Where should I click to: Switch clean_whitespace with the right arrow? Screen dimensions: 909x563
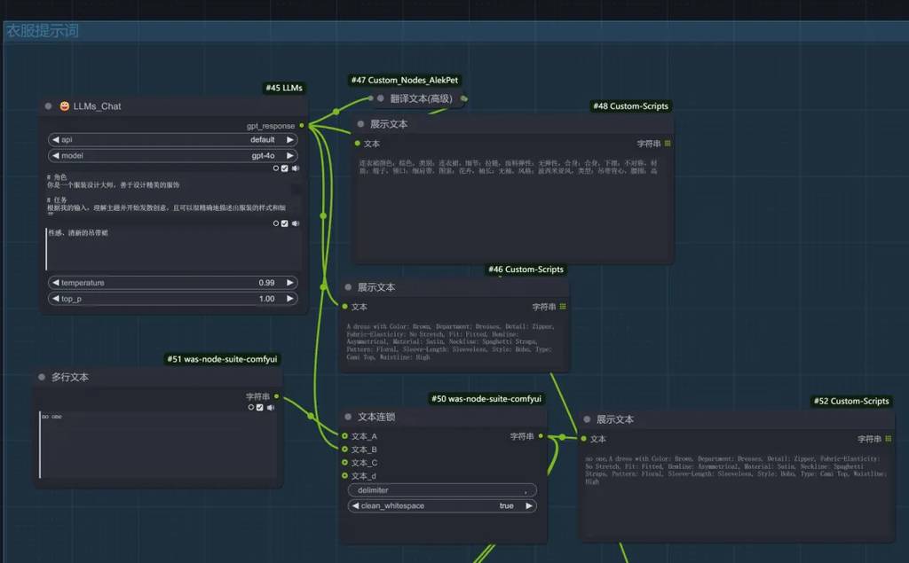click(529, 506)
